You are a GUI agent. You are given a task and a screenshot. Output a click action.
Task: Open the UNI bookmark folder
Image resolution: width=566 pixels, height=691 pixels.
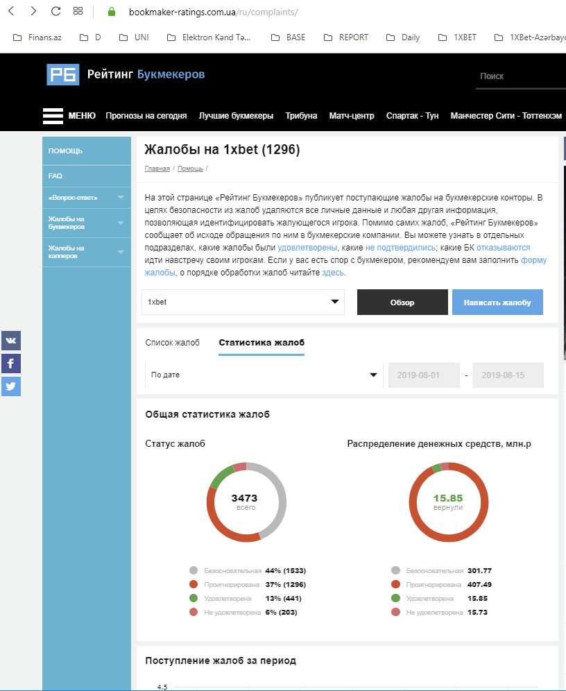135,37
